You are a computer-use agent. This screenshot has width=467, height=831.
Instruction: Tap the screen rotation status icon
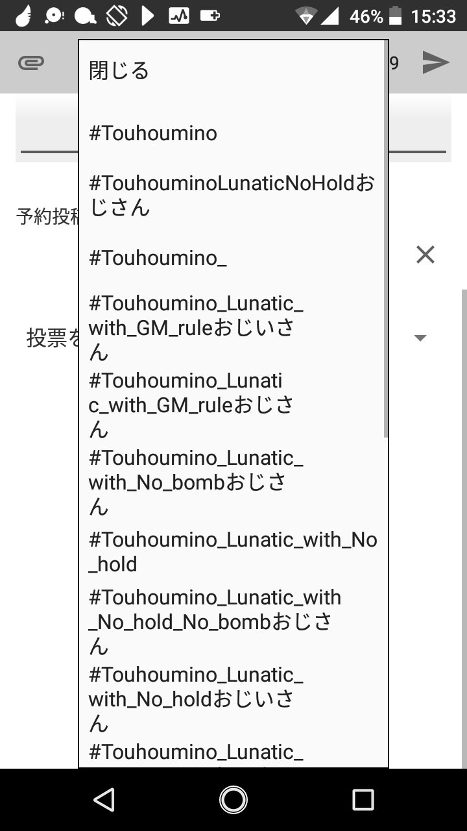pyautogui.click(x=117, y=16)
